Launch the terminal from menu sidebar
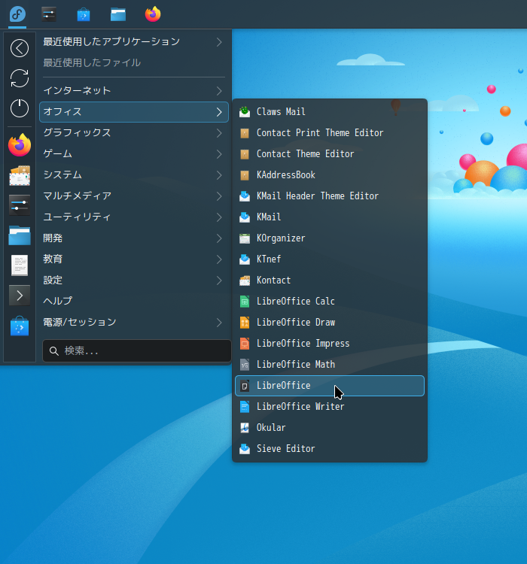Image resolution: width=527 pixels, height=564 pixels. click(x=20, y=295)
